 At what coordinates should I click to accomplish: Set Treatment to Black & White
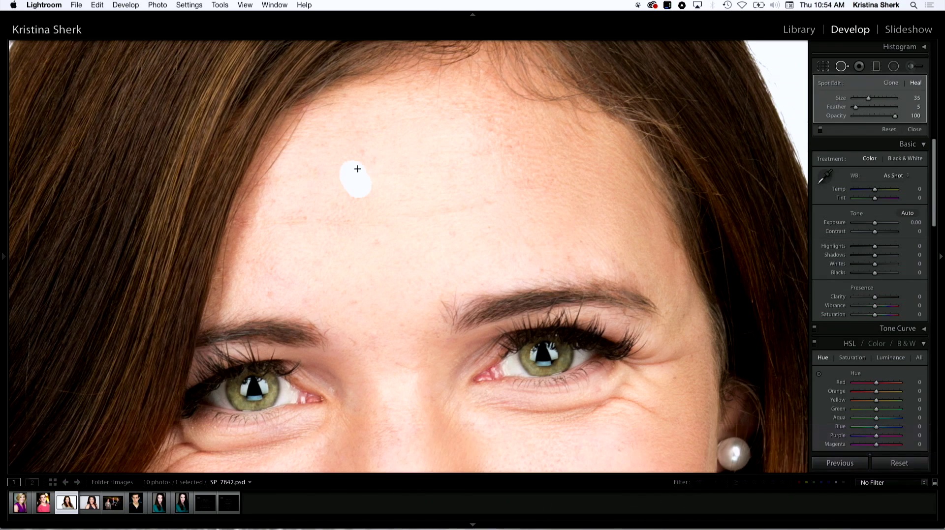905,158
